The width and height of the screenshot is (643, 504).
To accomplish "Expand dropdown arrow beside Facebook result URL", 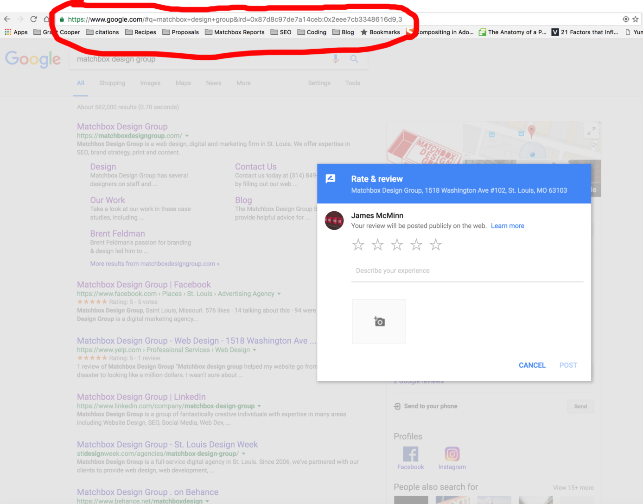I will (x=279, y=294).
